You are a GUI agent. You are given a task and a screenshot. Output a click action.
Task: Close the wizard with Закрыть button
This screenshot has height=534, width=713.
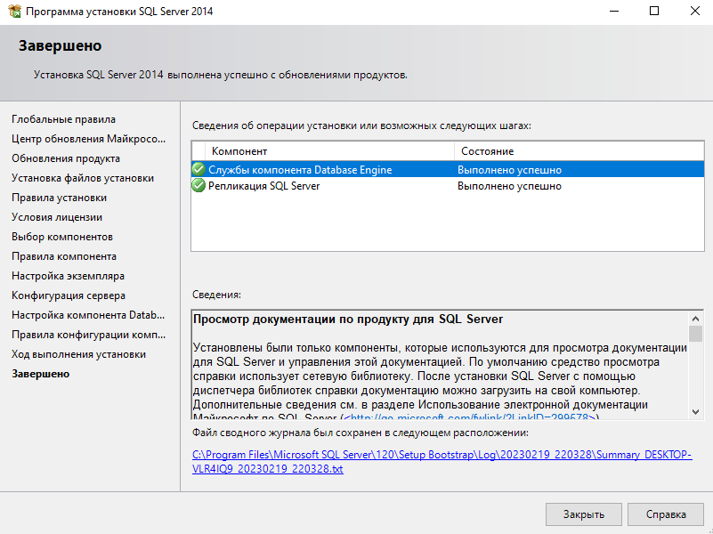583,514
